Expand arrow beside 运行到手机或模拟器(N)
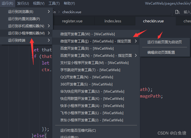 49,26
